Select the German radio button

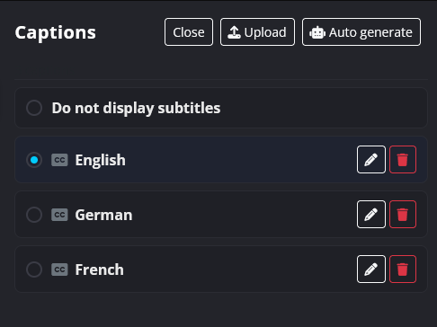[x=34, y=215]
